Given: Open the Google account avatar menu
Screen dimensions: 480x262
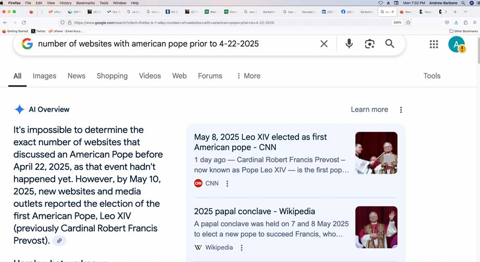Looking at the screenshot, I should (456, 44).
